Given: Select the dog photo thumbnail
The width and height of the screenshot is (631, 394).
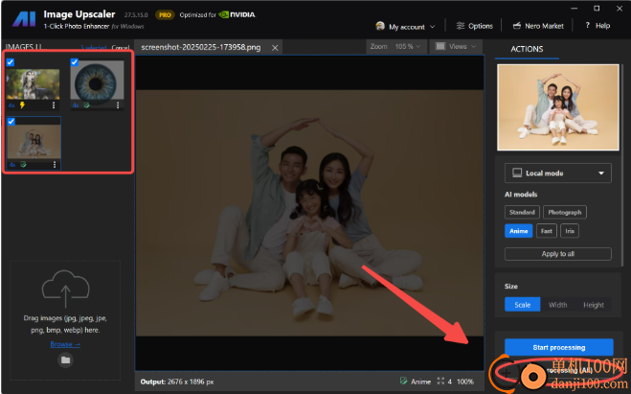Looking at the screenshot, I should (x=33, y=83).
